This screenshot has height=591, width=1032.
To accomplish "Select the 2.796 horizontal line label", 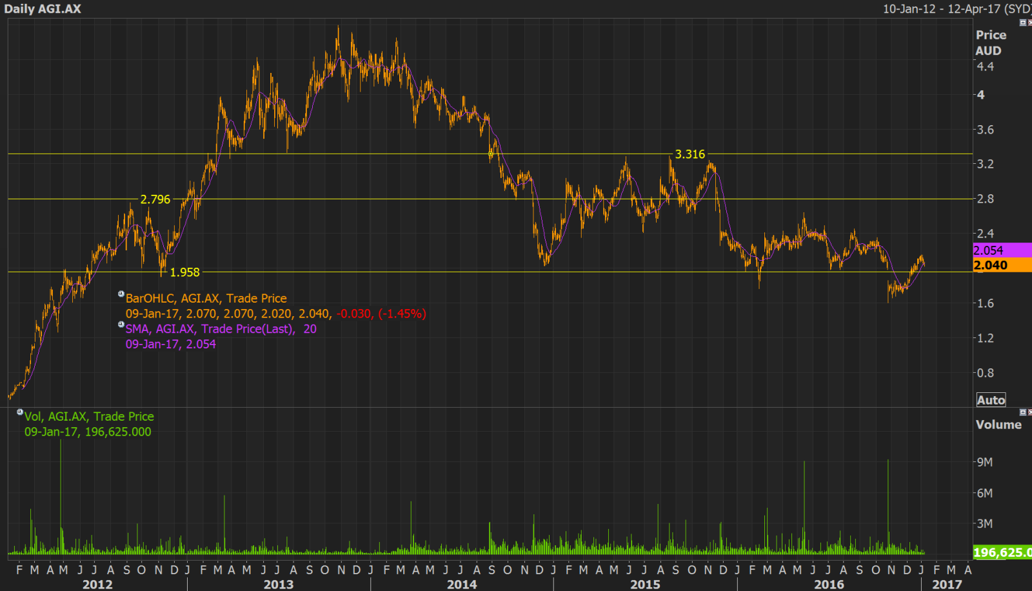I will pyautogui.click(x=155, y=199).
